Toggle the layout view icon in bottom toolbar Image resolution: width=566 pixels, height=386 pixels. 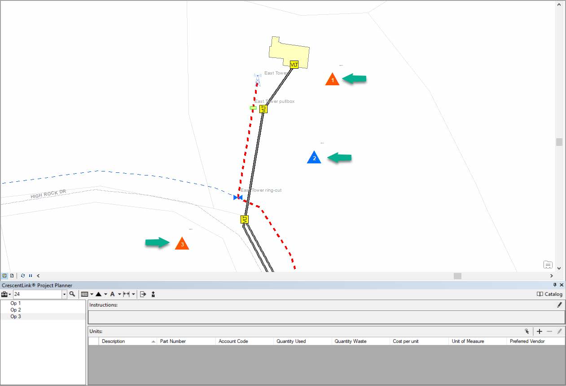(11, 276)
